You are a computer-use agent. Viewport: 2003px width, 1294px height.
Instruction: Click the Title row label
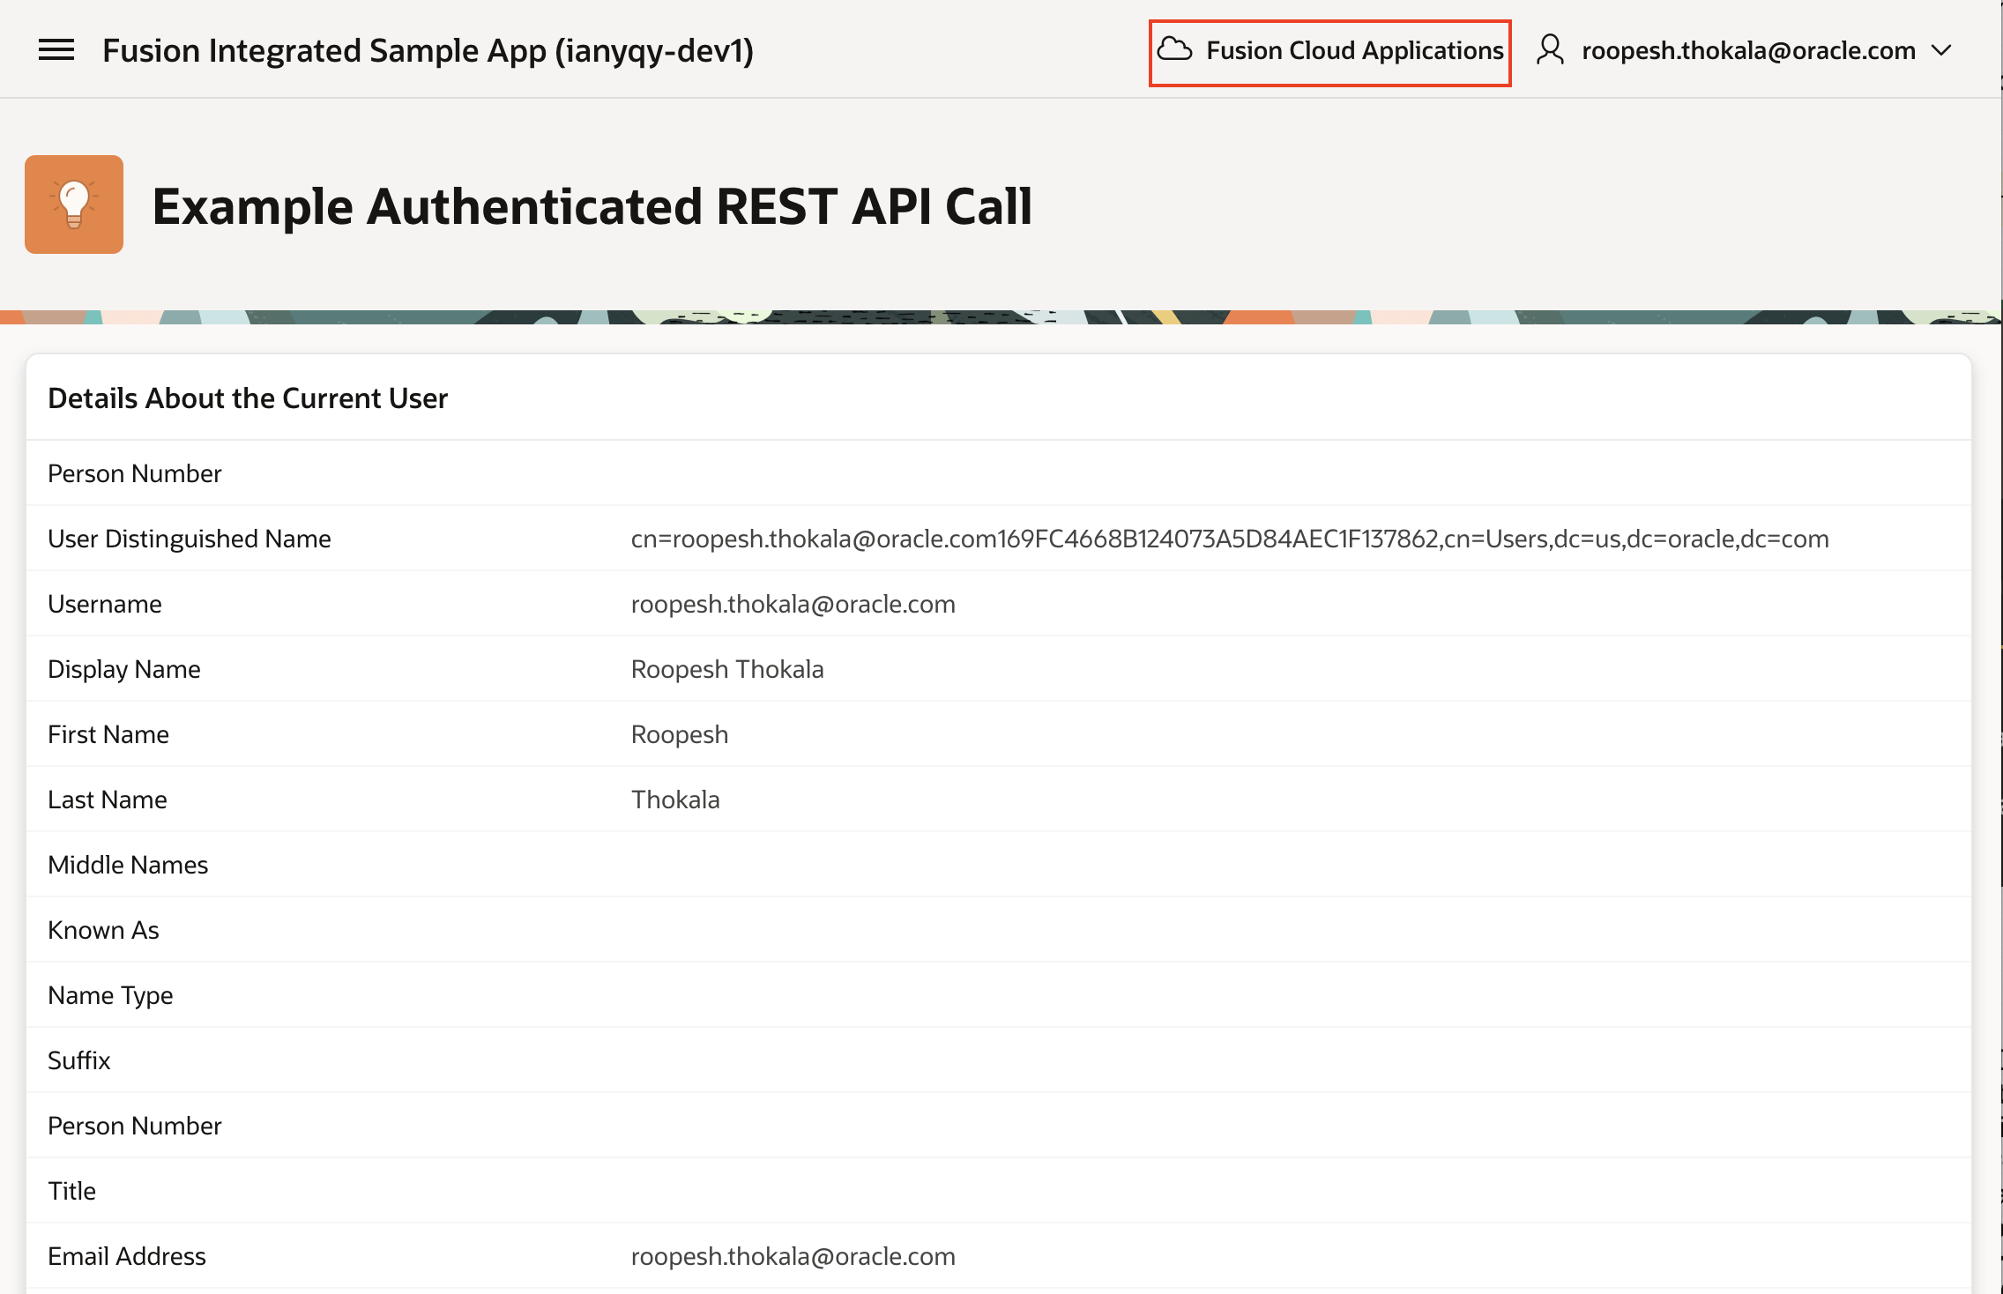click(71, 1191)
